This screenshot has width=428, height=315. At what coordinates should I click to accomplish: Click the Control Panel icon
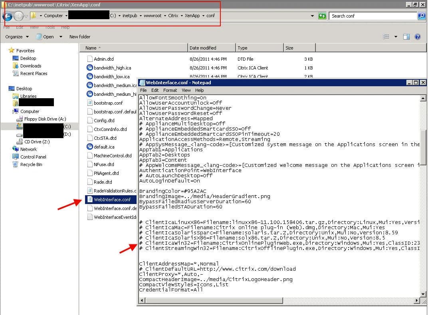coord(16,157)
